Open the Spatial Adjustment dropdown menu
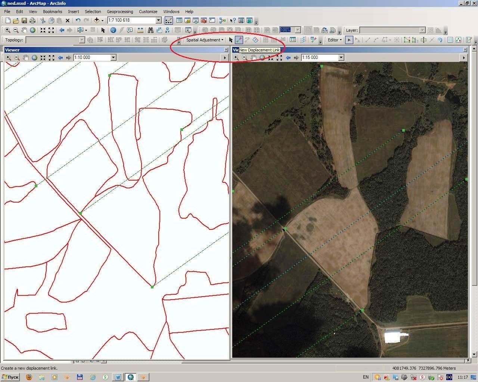The width and height of the screenshot is (478, 382). 205,40
